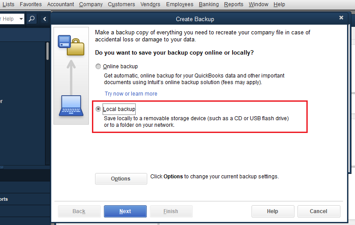The height and width of the screenshot is (225, 355).
Task: Open the Customers menu
Action: (121, 4)
